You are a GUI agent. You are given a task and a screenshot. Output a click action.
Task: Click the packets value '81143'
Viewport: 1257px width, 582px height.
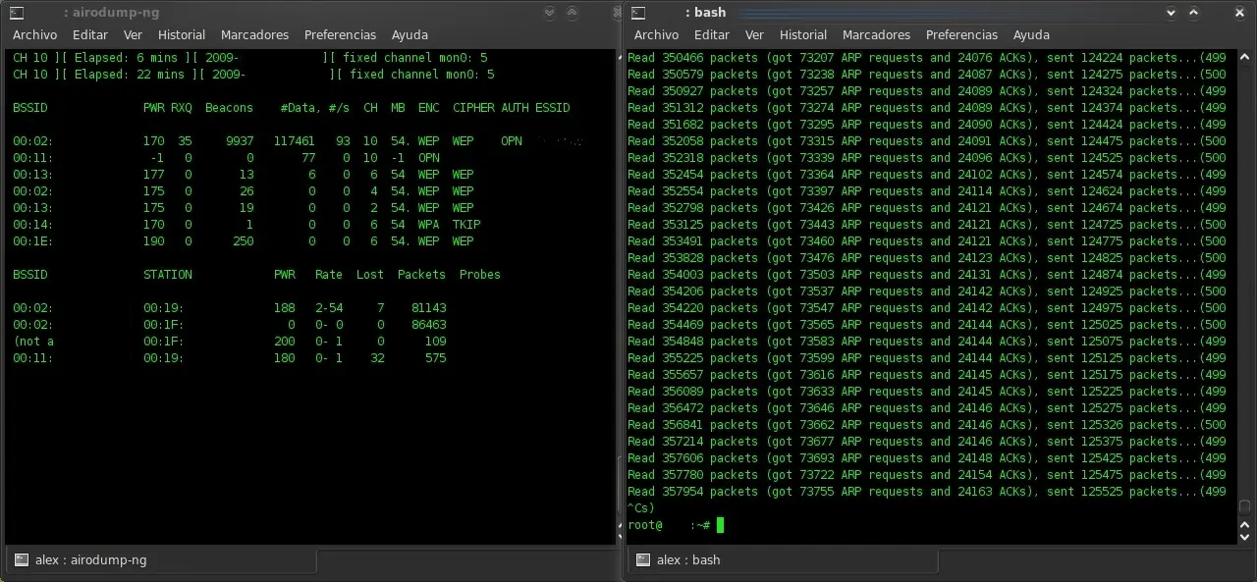429,308
